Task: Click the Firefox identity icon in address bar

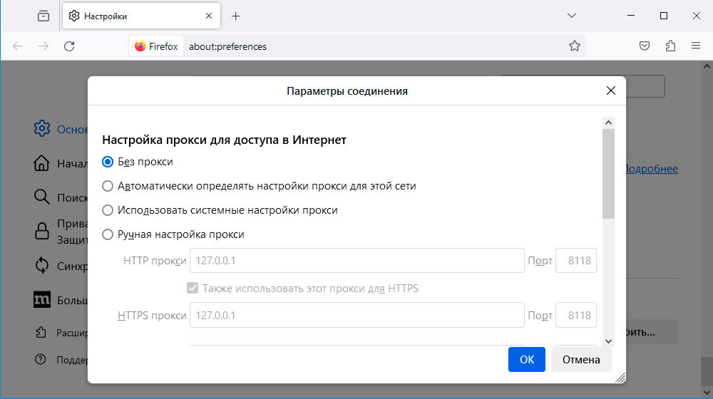Action: tap(156, 46)
